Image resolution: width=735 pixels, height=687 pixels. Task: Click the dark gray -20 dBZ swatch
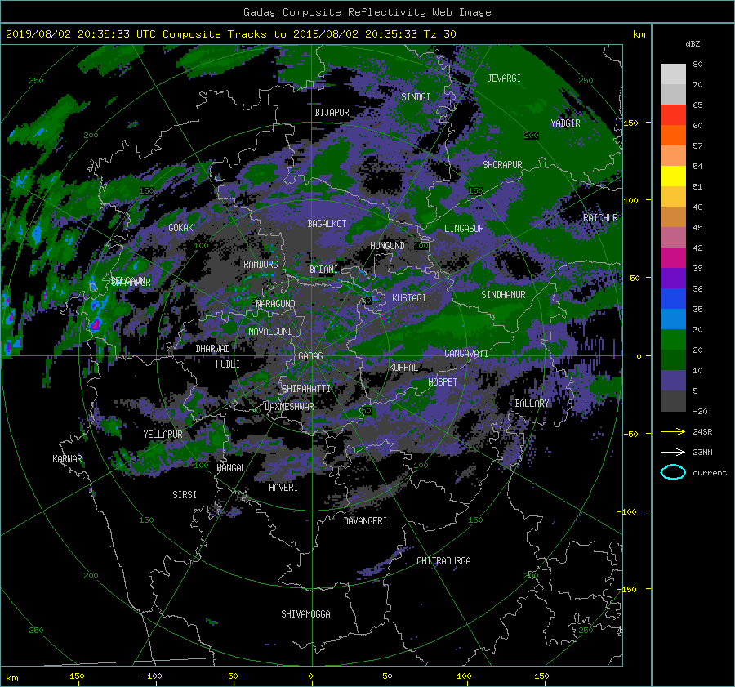click(x=673, y=400)
